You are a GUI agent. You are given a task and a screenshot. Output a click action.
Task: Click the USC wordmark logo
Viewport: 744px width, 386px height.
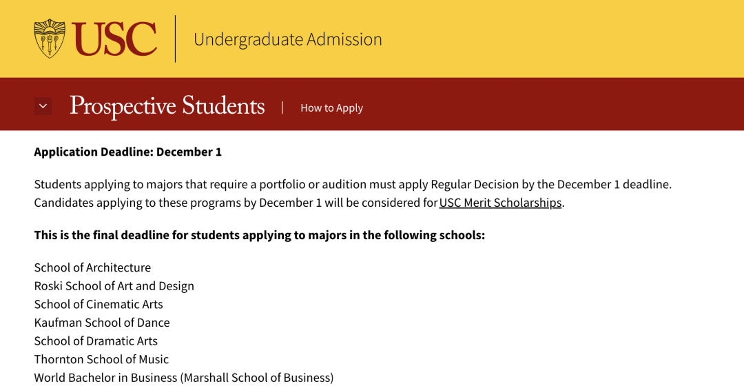(x=114, y=39)
